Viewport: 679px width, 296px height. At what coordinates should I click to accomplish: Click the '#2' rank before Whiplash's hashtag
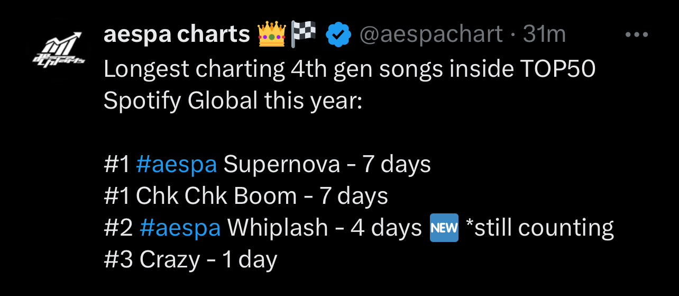[118, 228]
